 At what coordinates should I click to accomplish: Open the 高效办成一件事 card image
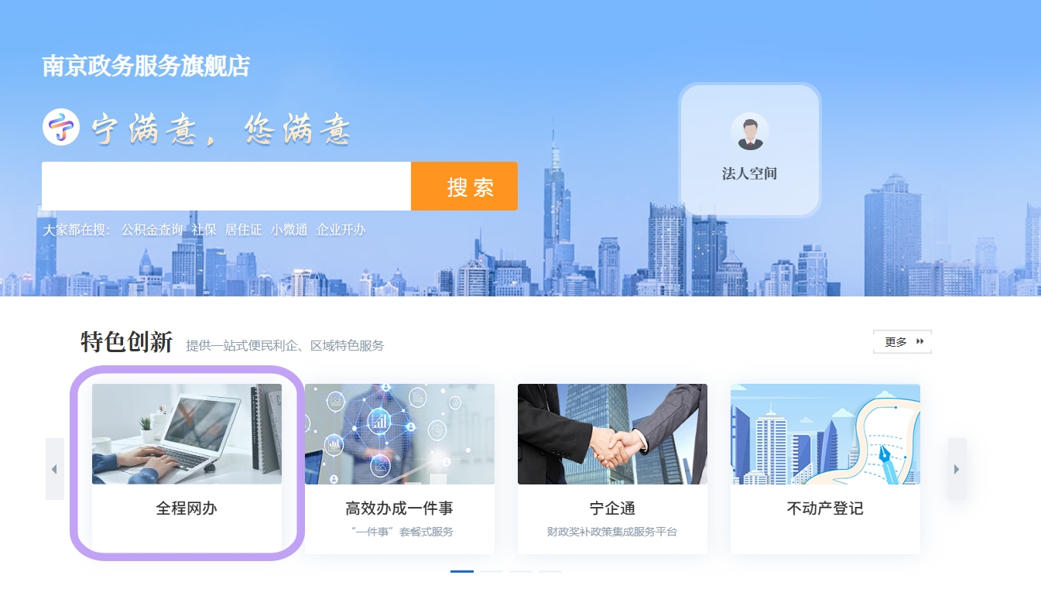tap(399, 434)
